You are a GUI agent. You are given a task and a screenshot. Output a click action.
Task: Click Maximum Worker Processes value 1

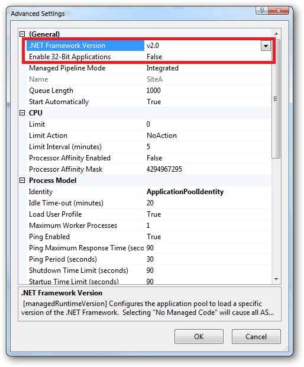click(148, 225)
